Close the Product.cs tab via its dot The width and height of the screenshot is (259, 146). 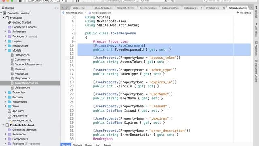point(224,8)
